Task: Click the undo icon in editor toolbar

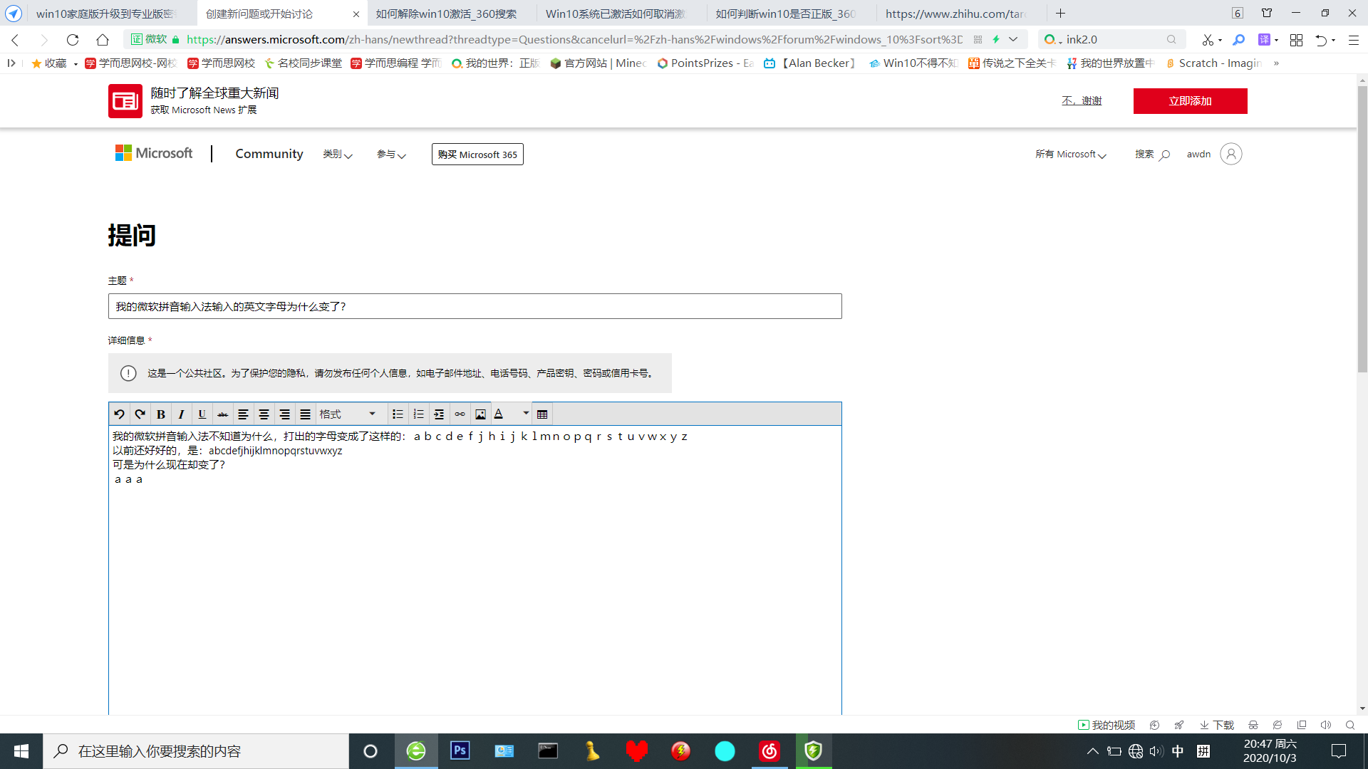Action: pos(119,414)
